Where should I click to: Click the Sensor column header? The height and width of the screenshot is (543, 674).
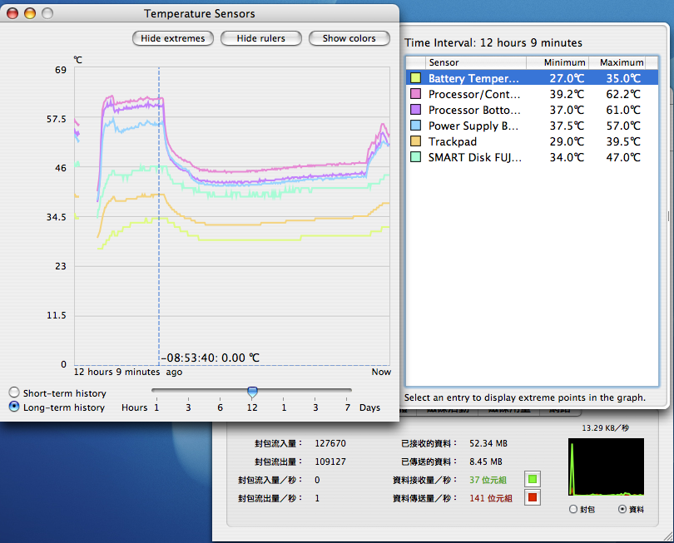(x=476, y=62)
